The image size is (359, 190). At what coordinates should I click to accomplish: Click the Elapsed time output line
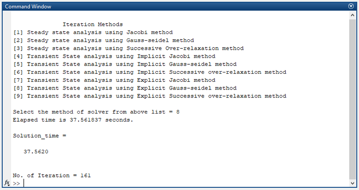[x=73, y=120]
